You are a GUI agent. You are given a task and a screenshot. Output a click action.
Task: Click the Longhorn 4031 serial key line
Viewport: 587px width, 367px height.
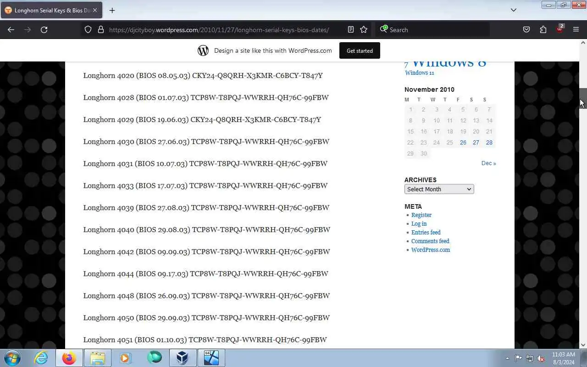point(205,163)
